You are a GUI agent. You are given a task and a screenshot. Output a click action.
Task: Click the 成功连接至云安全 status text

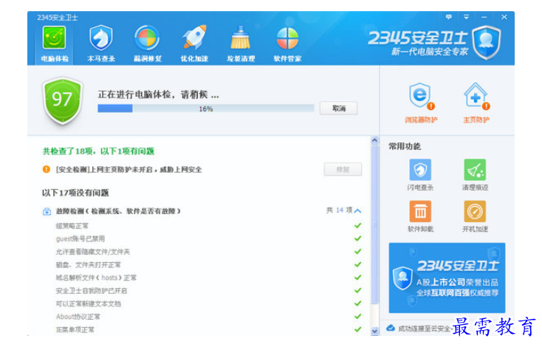pyautogui.click(x=425, y=329)
